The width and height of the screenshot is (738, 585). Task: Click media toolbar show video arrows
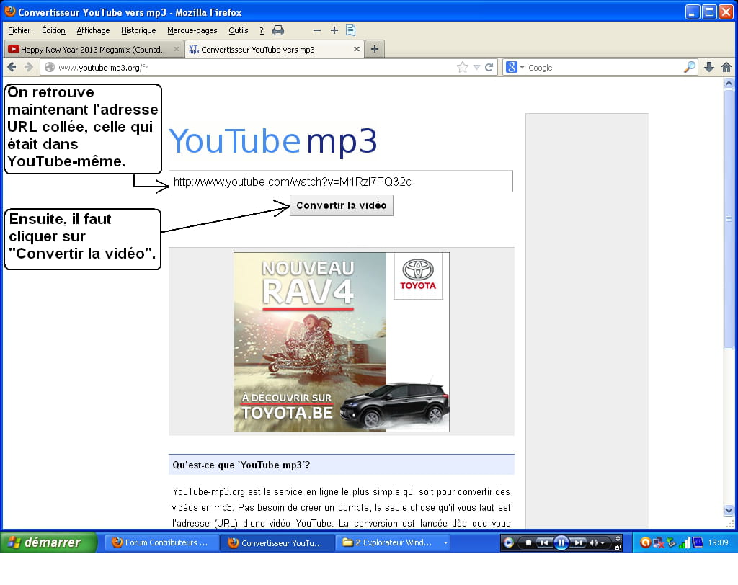(x=618, y=538)
